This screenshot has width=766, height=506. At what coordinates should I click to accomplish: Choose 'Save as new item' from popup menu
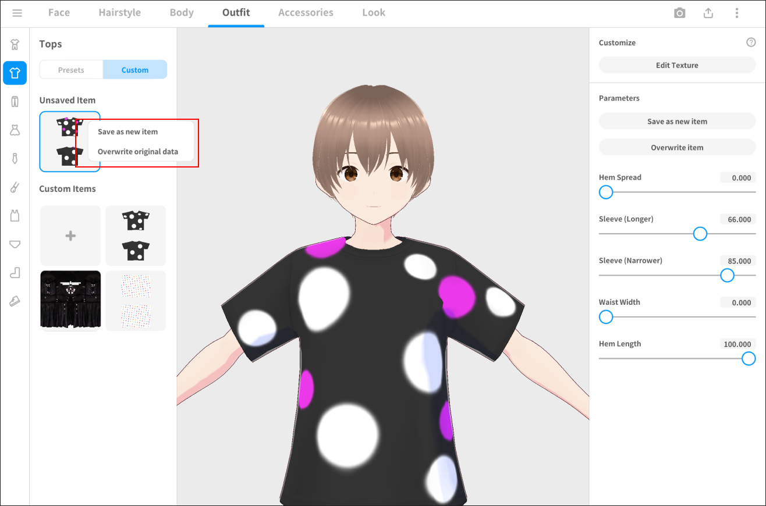pyautogui.click(x=127, y=132)
